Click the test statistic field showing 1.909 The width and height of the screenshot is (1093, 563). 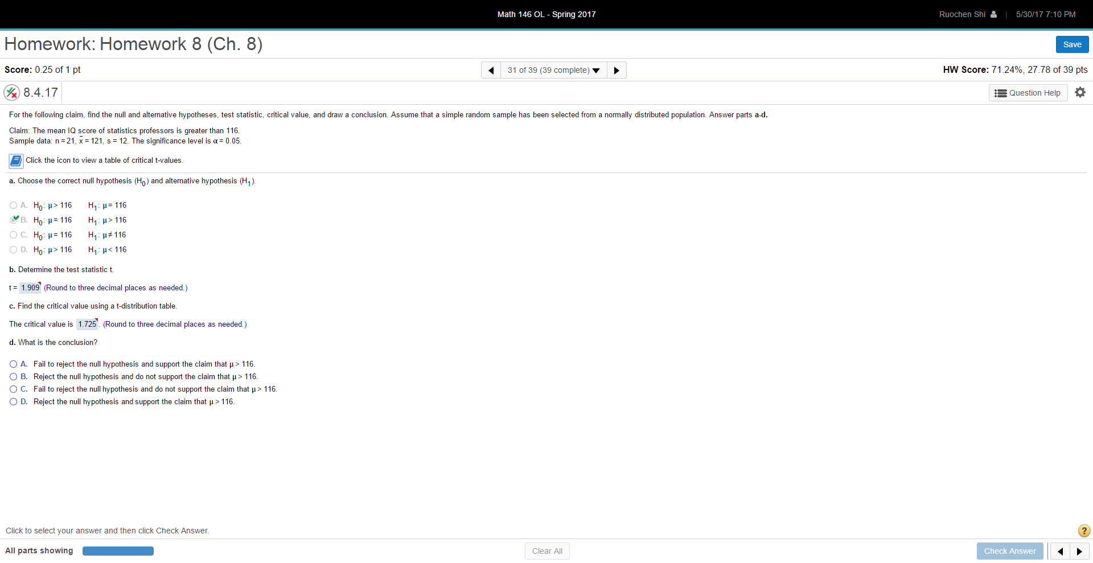pyautogui.click(x=30, y=288)
